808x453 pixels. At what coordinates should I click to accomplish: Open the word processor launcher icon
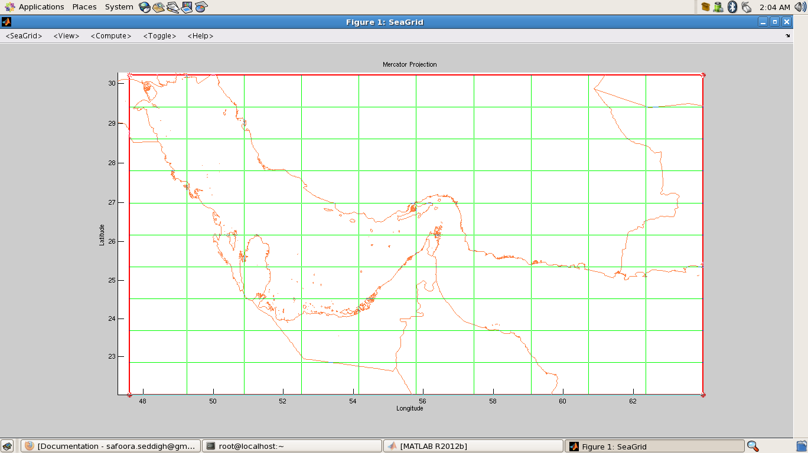(x=172, y=7)
